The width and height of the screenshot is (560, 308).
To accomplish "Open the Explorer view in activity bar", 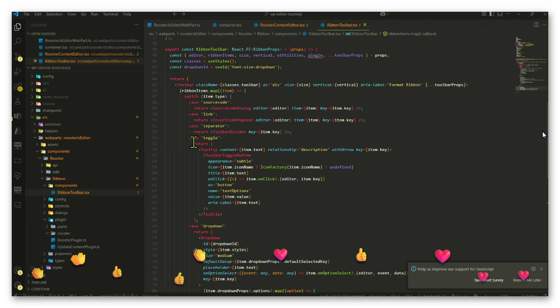I will click(x=18, y=27).
